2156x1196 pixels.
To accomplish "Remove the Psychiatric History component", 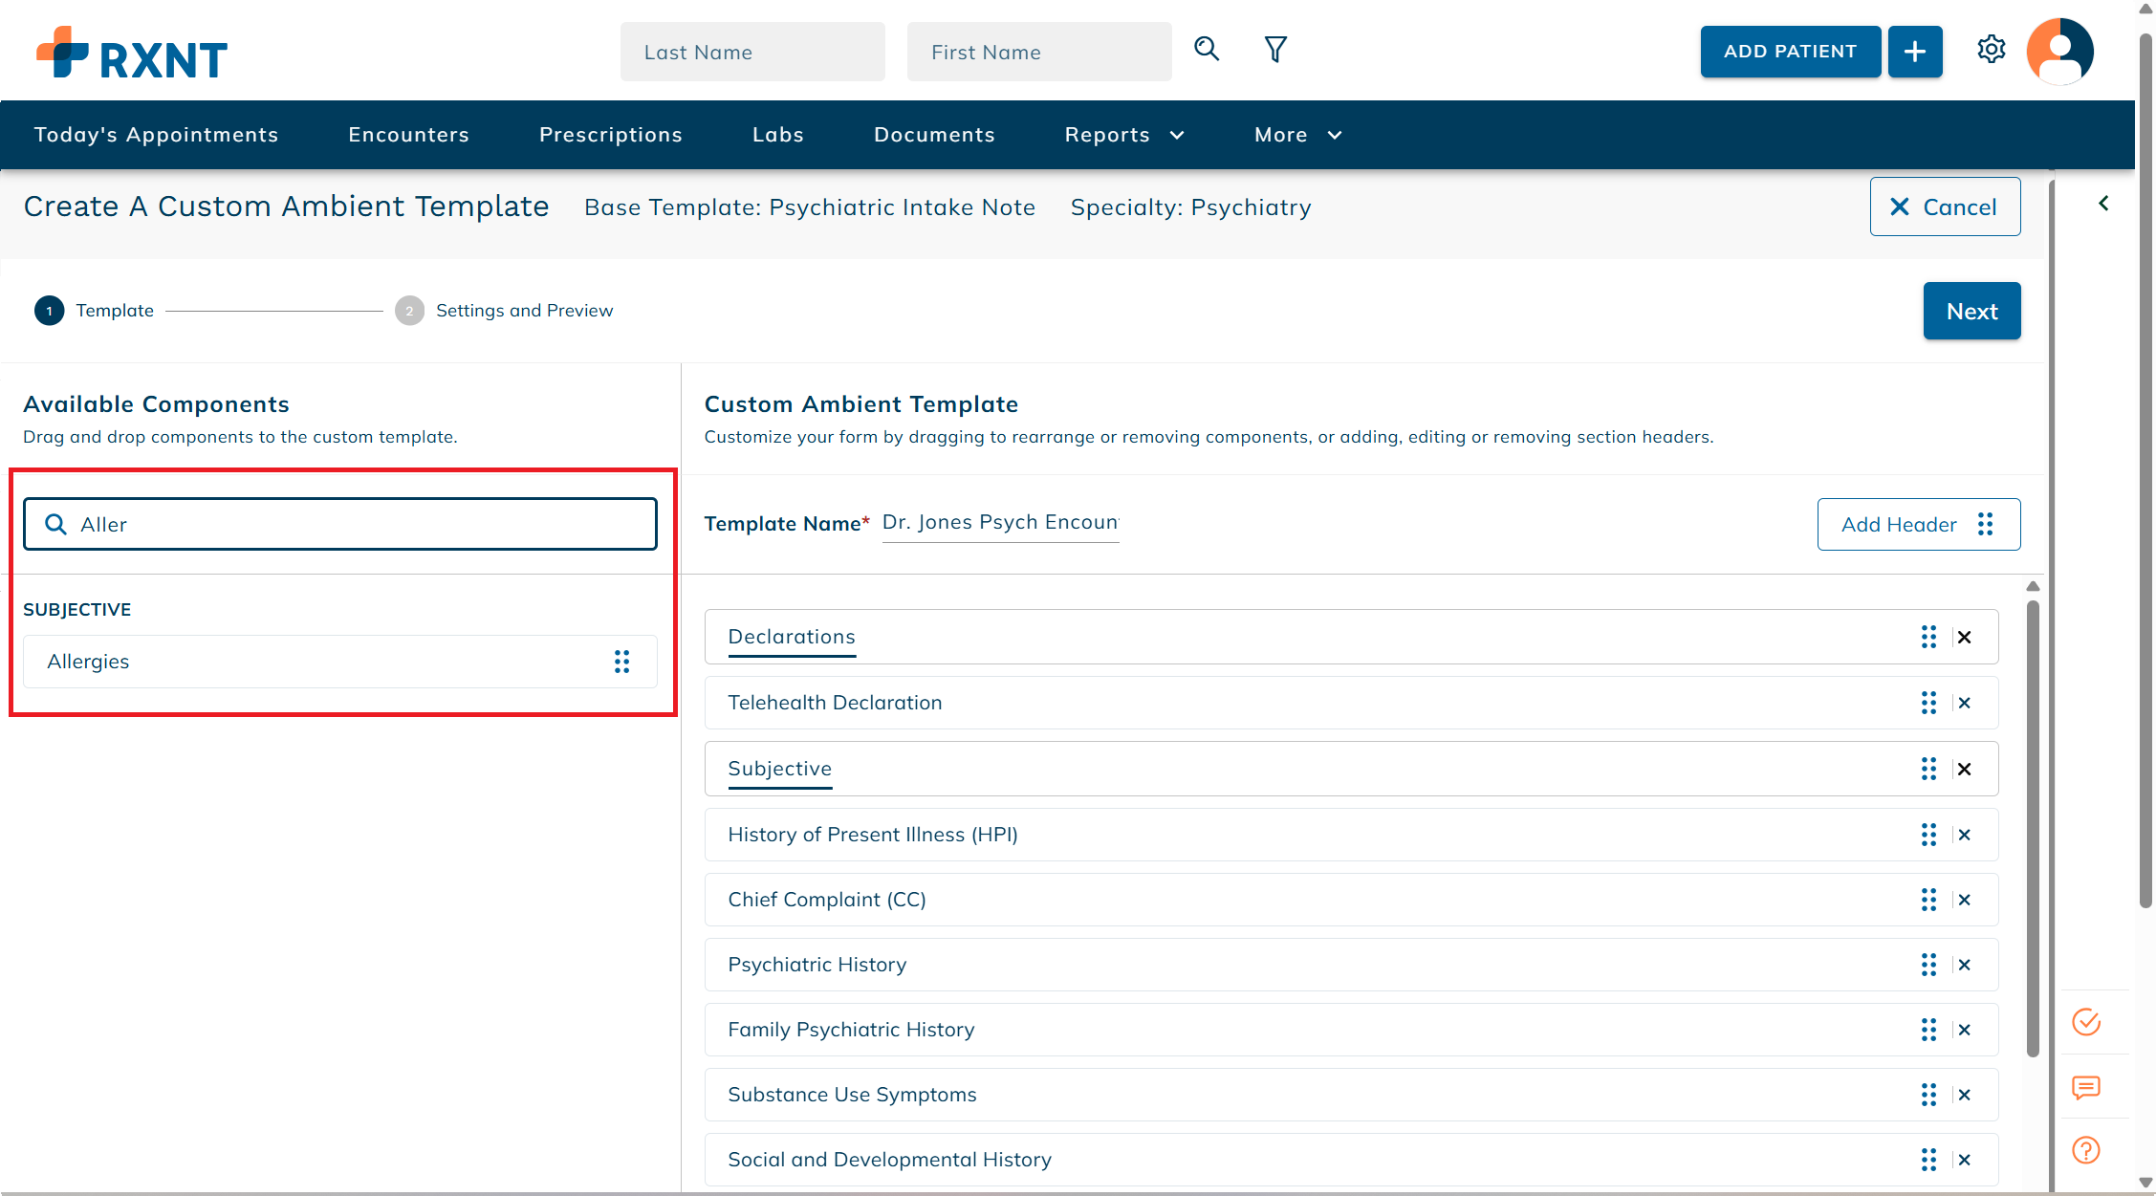I will pos(1965,966).
